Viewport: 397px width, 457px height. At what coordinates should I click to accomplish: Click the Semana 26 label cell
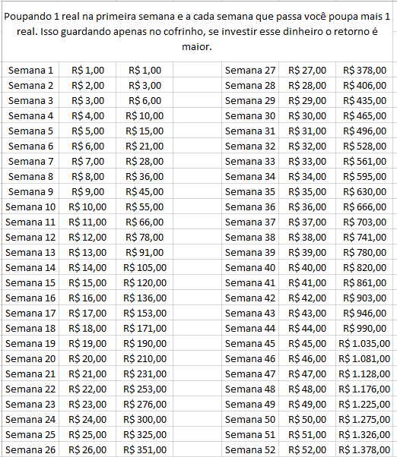click(30, 449)
